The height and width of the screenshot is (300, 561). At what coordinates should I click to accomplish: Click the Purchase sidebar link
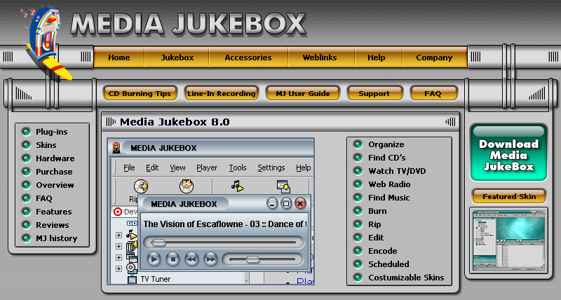click(x=54, y=172)
